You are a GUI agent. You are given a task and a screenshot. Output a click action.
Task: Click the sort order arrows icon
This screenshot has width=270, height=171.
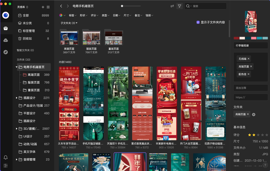pos(172,6)
